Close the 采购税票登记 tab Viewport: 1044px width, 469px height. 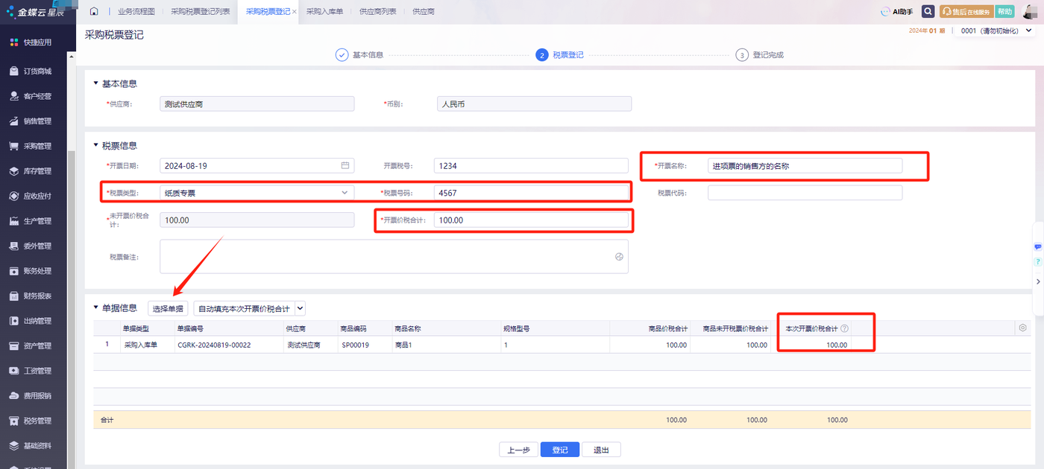pyautogui.click(x=295, y=12)
